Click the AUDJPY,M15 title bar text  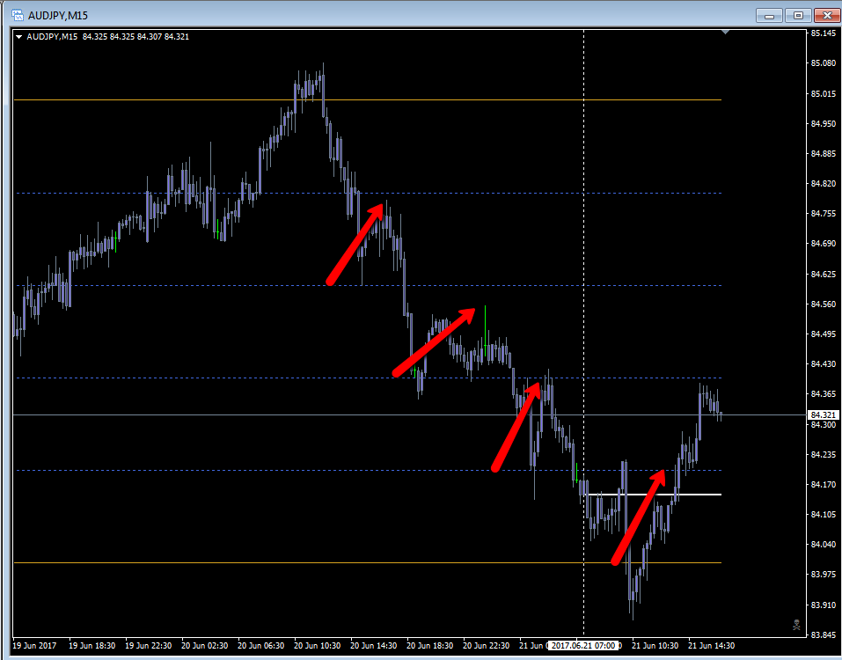pos(58,16)
